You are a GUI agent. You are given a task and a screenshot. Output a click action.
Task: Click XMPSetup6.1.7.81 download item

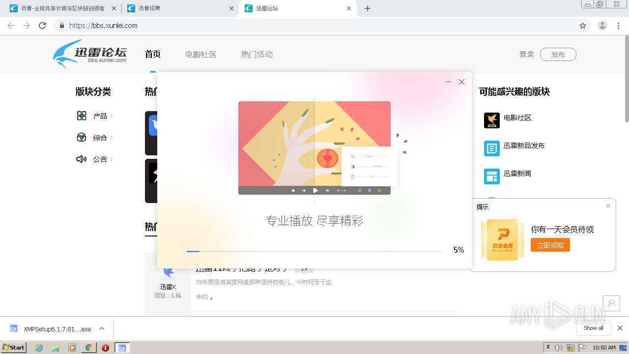[x=57, y=328]
